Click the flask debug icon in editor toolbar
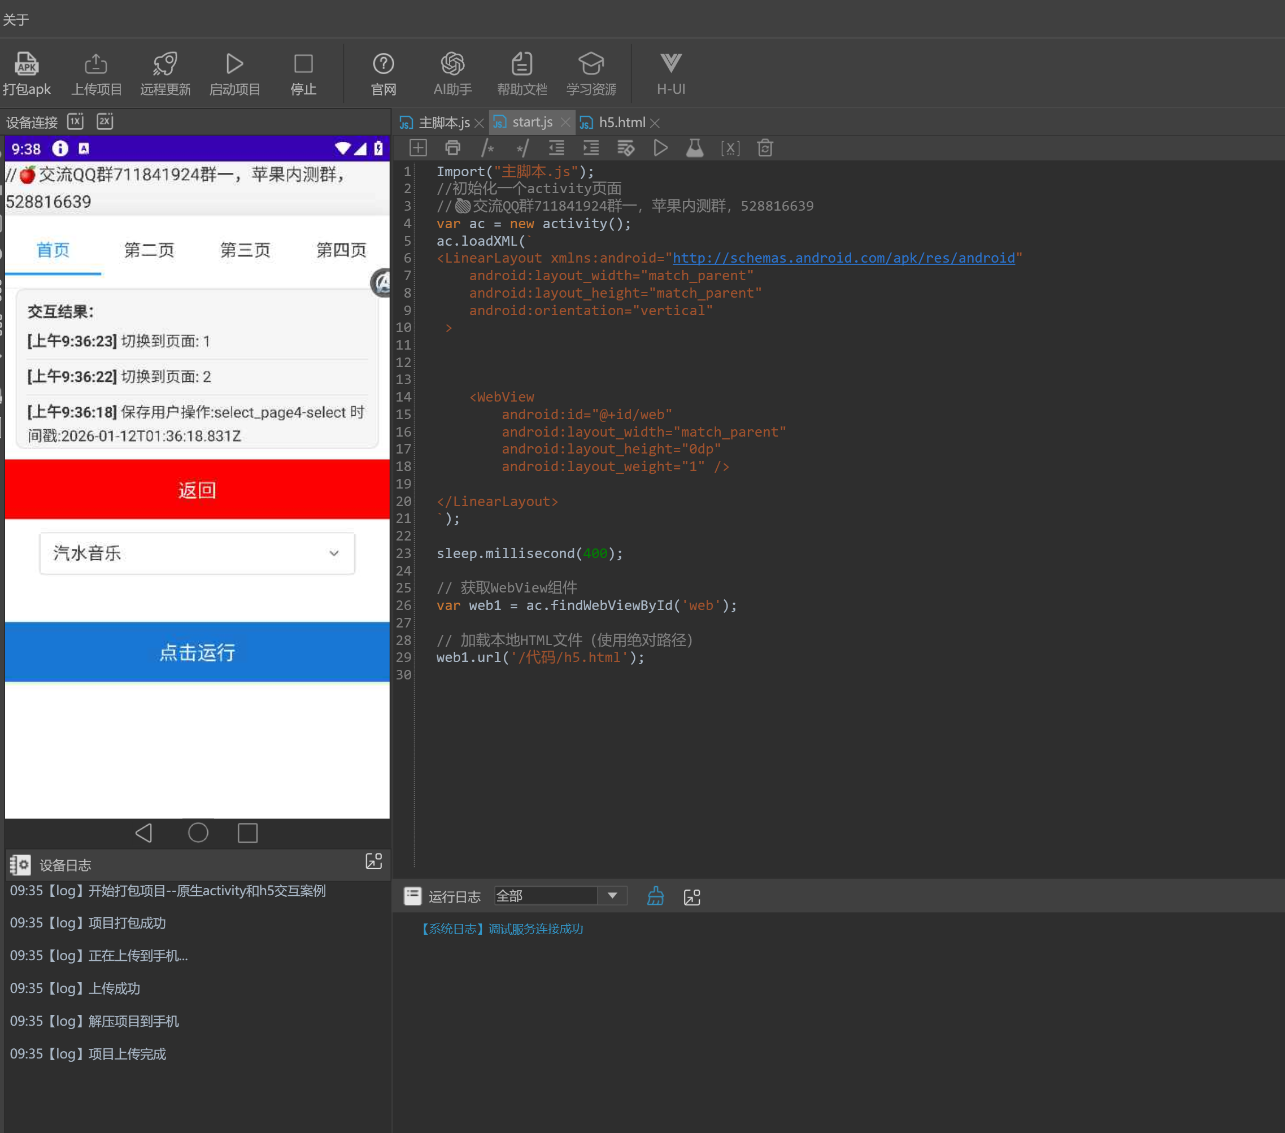 pos(694,149)
